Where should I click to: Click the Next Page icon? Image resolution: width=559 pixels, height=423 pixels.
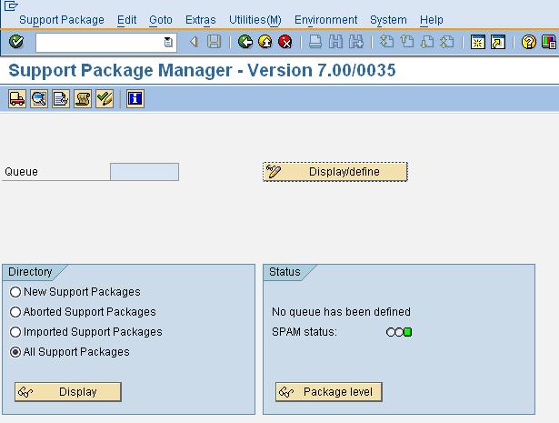(x=427, y=42)
